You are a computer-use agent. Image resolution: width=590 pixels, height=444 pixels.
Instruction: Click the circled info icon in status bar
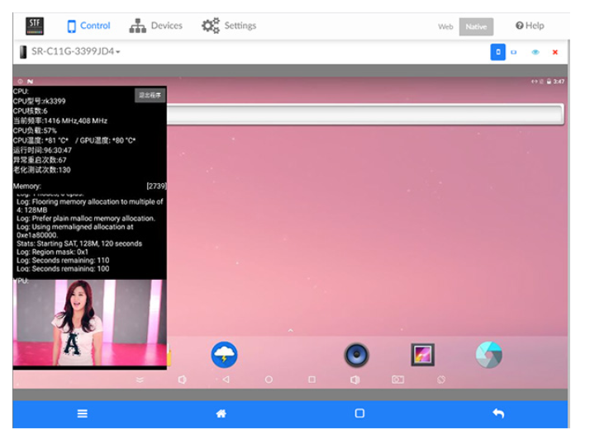[x=21, y=81]
